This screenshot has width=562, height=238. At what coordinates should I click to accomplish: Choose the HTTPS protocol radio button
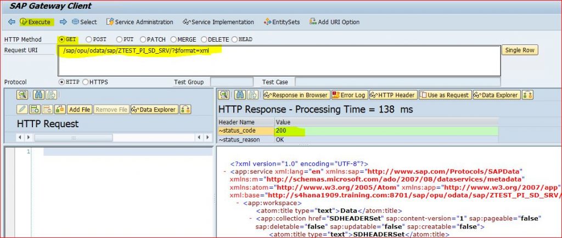pyautogui.click(x=85, y=82)
